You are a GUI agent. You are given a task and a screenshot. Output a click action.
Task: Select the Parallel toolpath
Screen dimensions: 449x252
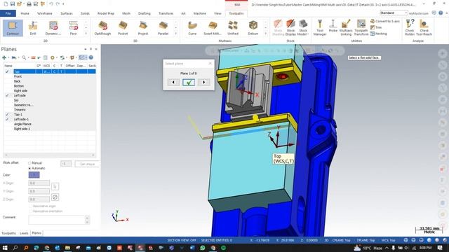click(163, 28)
